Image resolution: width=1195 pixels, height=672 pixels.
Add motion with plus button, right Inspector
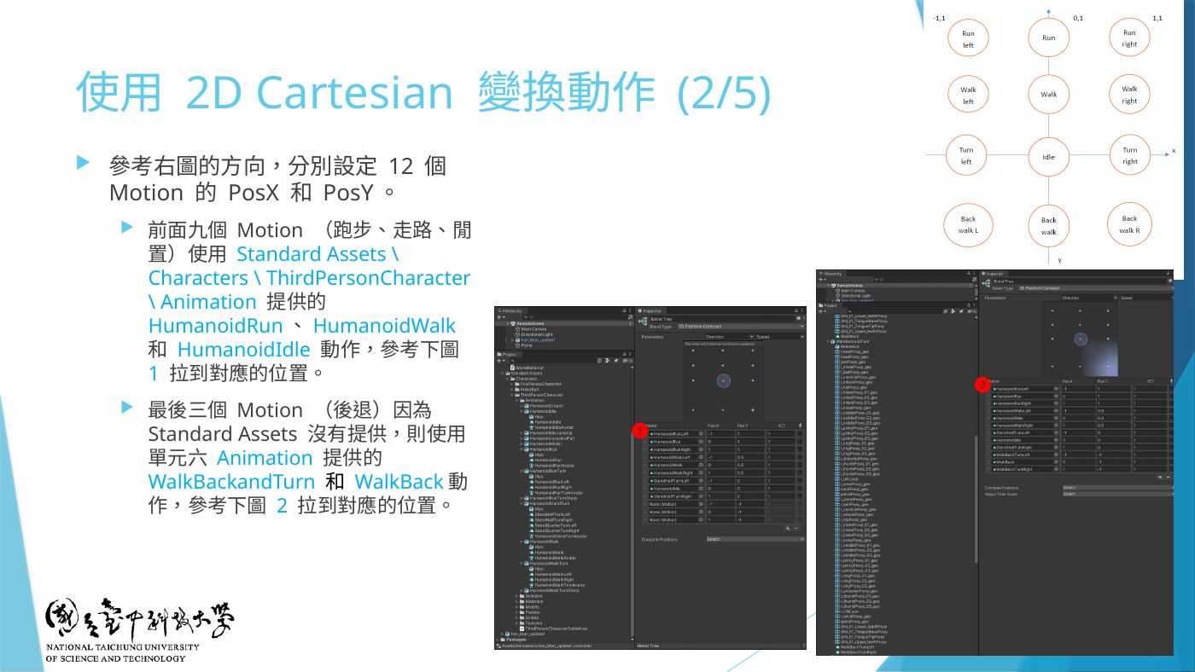click(x=1160, y=477)
